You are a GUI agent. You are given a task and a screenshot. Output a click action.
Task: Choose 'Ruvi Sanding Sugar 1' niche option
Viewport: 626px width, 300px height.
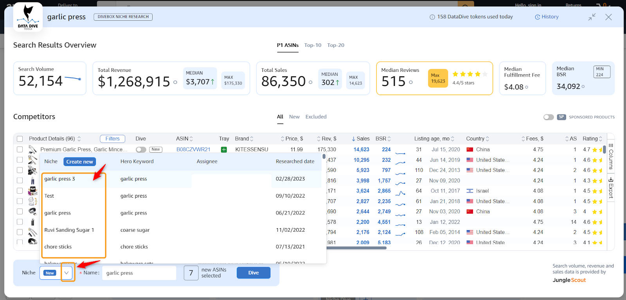(x=69, y=230)
